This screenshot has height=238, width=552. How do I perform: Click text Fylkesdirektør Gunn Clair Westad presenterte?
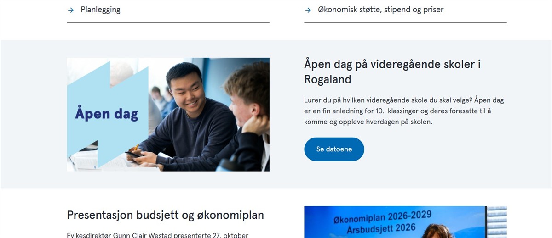pyautogui.click(x=158, y=235)
